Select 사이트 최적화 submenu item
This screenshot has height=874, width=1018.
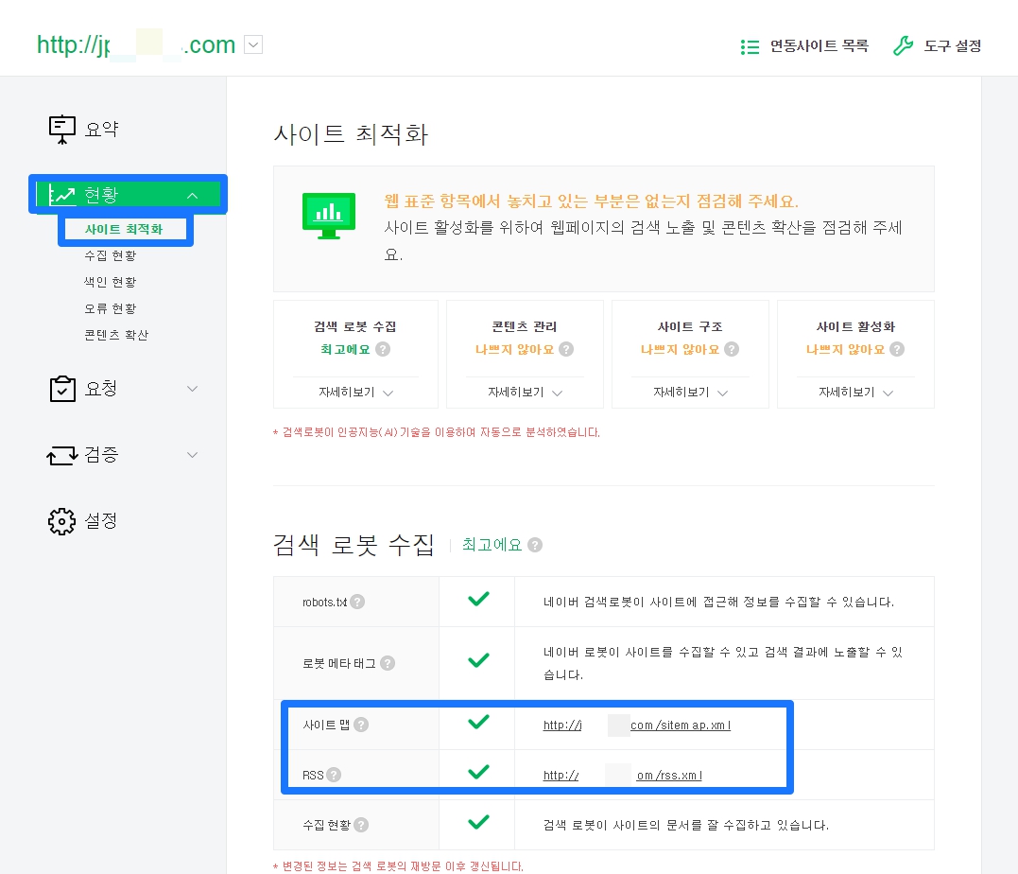tap(124, 230)
